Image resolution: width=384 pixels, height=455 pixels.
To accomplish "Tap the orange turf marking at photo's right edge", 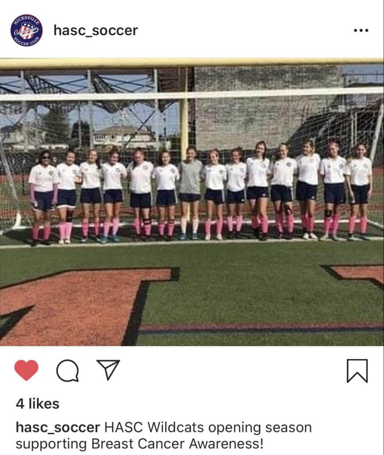I will tap(357, 274).
